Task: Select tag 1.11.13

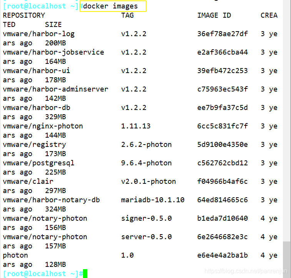Action: tap(136, 126)
